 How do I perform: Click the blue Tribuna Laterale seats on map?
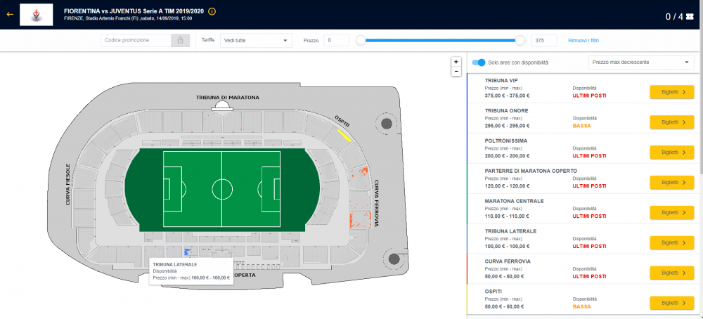188,252
